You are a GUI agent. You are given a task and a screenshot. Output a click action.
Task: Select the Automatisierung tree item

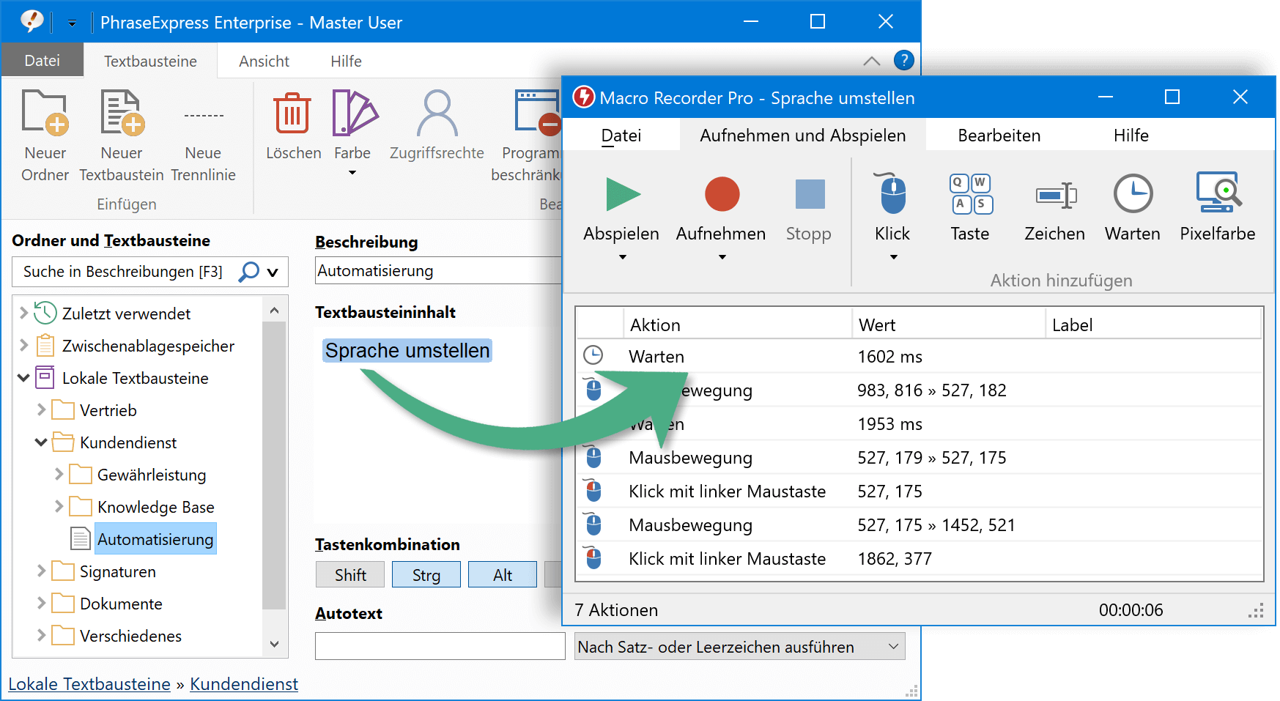coord(155,539)
